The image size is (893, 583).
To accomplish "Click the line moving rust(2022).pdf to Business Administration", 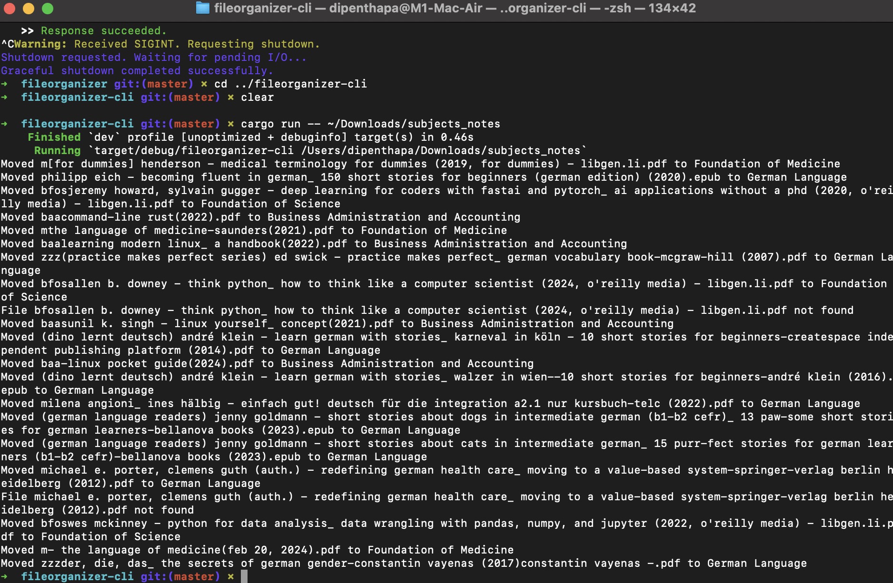I will click(259, 217).
